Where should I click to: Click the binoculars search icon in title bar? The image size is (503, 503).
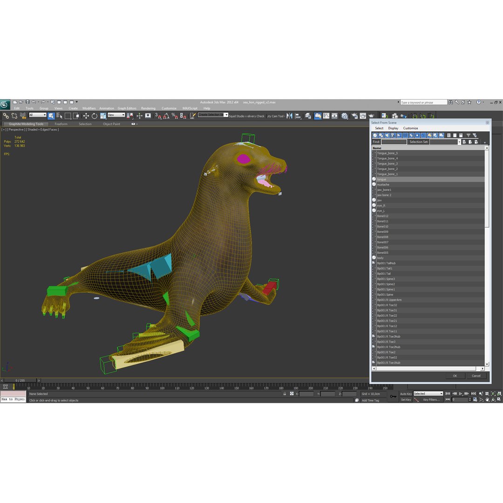coord(451,102)
